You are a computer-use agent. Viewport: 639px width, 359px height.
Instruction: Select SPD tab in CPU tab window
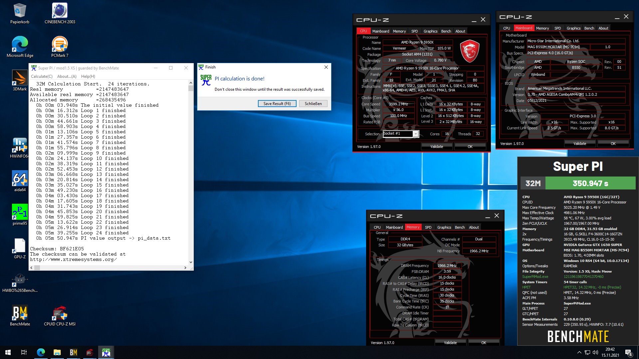pos(414,31)
